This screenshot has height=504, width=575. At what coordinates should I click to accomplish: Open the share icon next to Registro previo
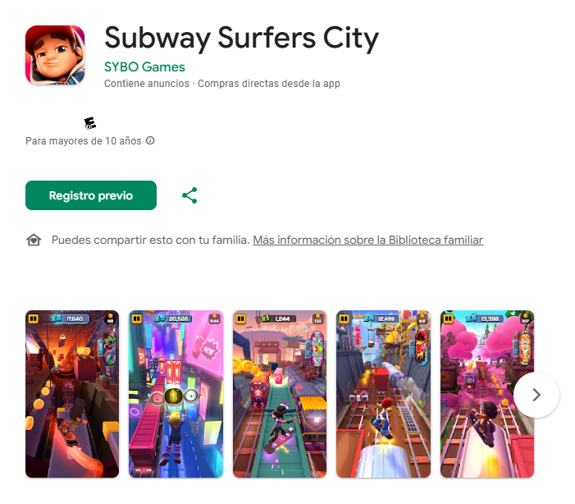point(189,195)
